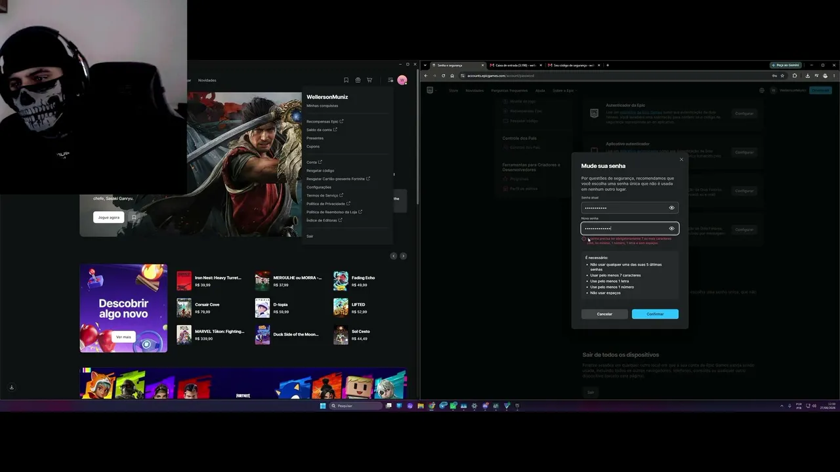Click the browser home button
This screenshot has height=472, width=840.
pos(452,75)
